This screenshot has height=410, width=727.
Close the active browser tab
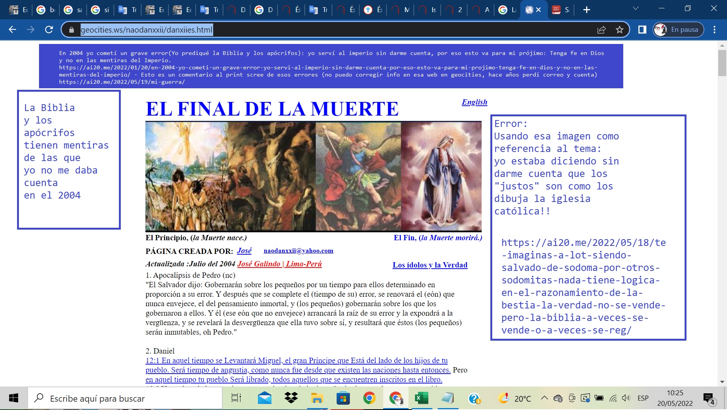click(x=539, y=10)
